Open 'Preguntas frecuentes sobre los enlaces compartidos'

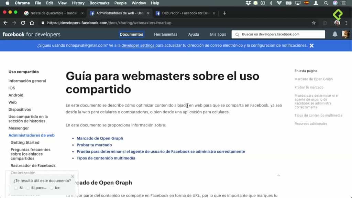31,154
